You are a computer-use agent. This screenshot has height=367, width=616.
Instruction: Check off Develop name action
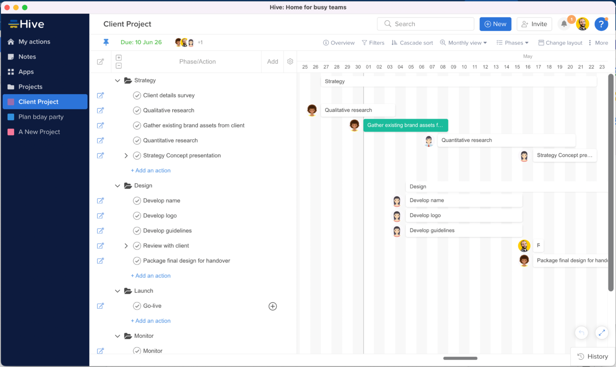137,201
